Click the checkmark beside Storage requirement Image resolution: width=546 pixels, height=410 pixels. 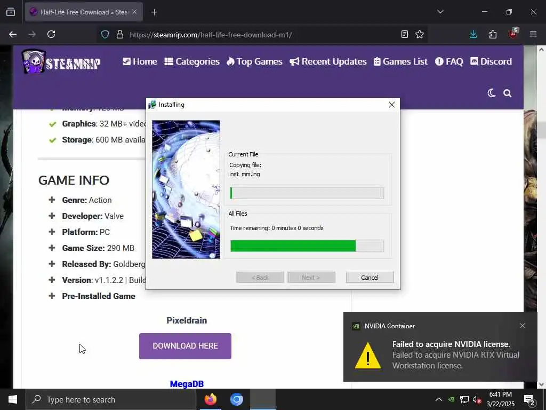[x=53, y=140]
